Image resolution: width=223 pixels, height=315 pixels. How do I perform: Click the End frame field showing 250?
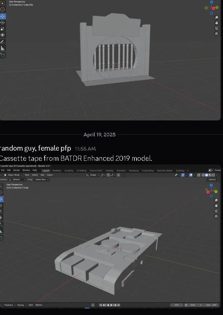(x=211, y=305)
